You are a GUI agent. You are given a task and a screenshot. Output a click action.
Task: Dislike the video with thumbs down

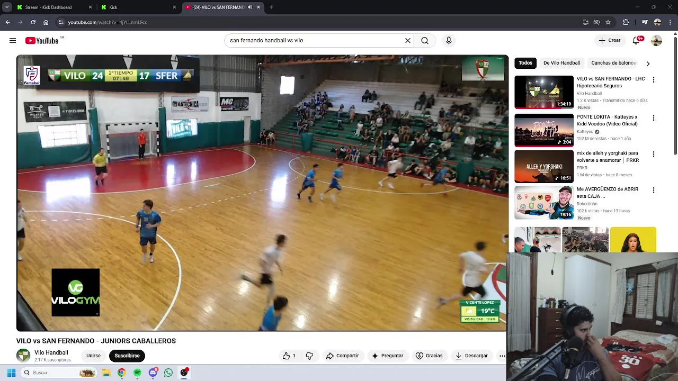coord(309,356)
